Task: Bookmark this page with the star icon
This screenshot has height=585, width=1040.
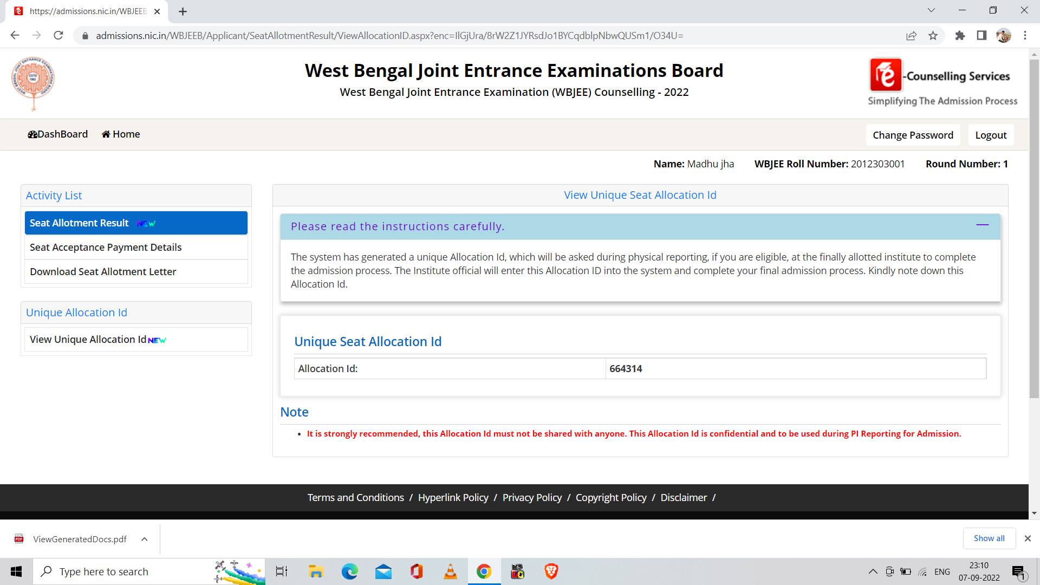Action: [933, 36]
